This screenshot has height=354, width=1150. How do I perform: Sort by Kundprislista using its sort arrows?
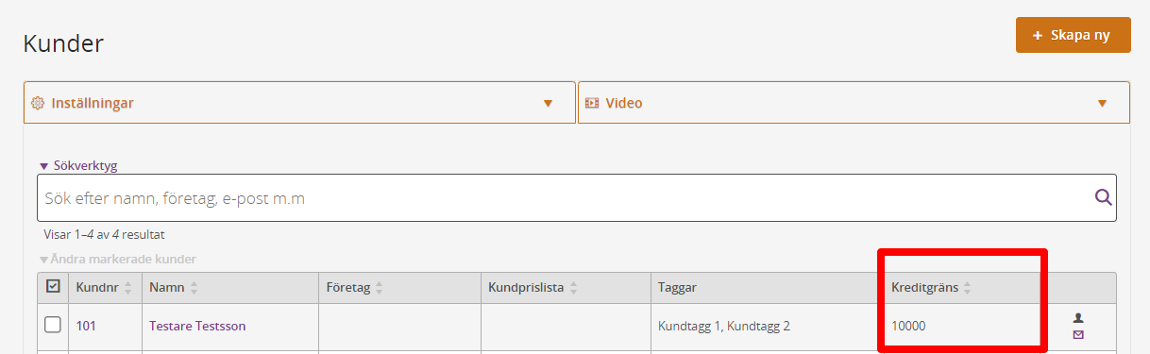tap(573, 288)
